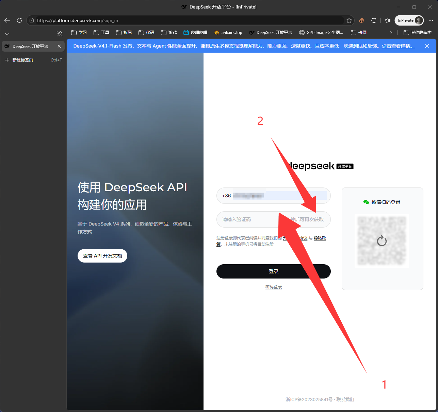The image size is (438, 412).
Task: Expand the vertical tabs chevron
Action: [x=7, y=34]
